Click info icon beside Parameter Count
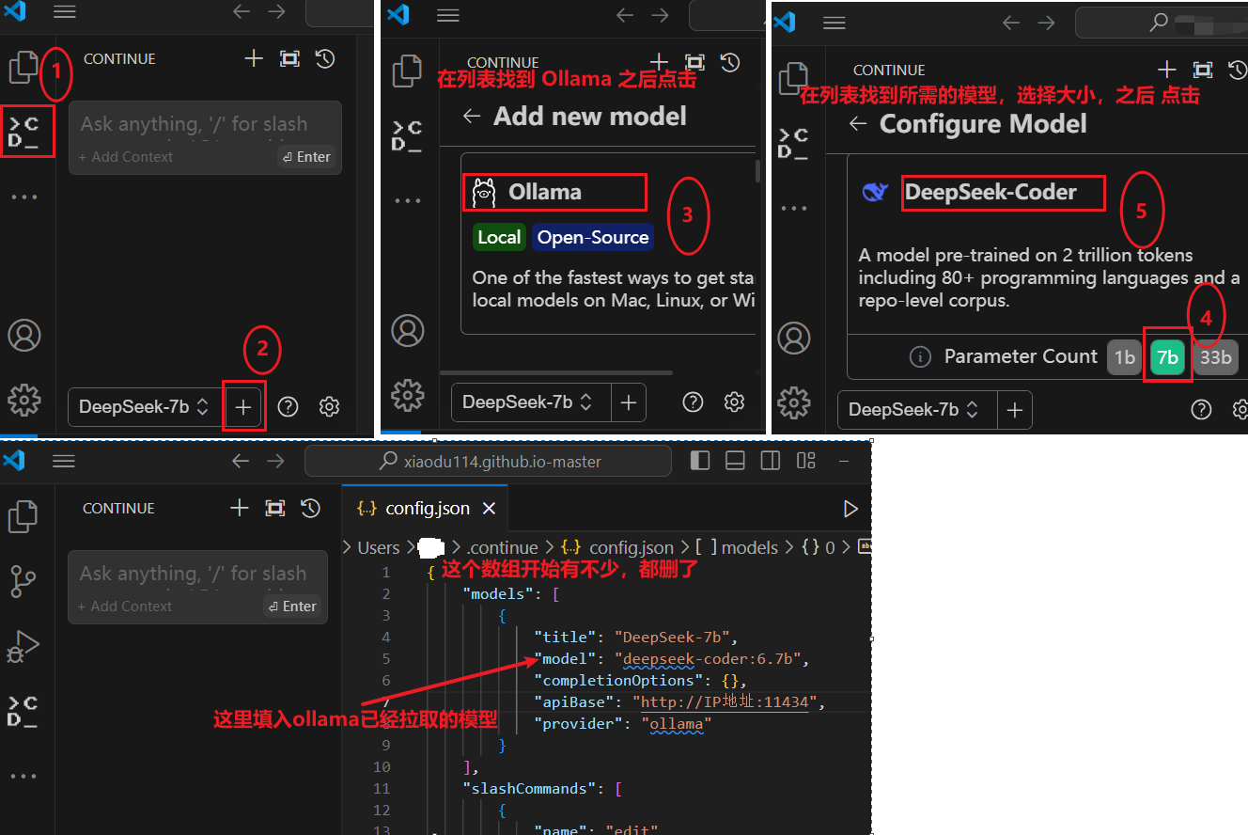 click(920, 356)
